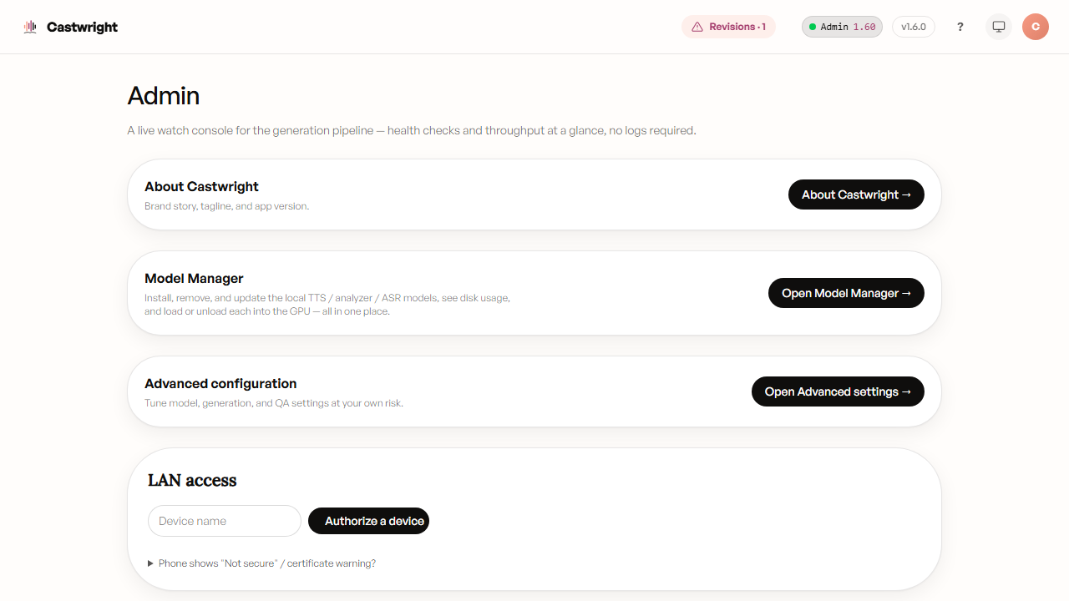
Task: Click the Admin 1.60 status pill
Action: pos(842,27)
